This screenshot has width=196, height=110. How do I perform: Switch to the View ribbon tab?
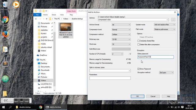pyautogui.click(x=62, y=15)
